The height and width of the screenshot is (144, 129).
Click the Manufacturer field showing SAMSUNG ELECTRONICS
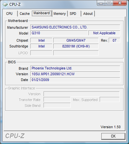pos(75,27)
